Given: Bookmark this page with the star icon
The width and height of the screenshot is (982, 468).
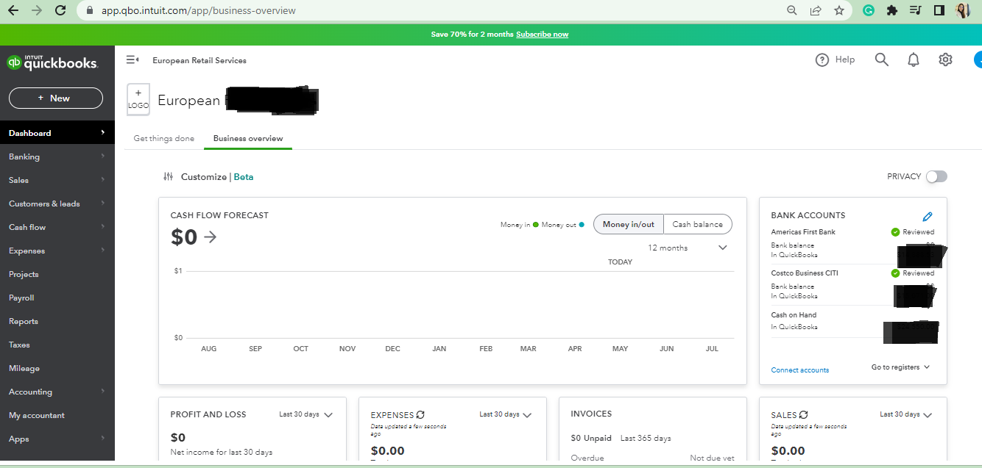Looking at the screenshot, I should [839, 10].
